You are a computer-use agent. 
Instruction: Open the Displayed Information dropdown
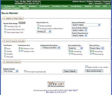pyautogui.click(x=50, y=48)
